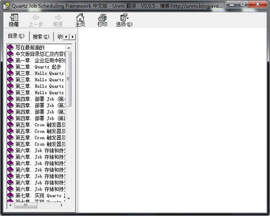Click the book icon beside 第二章 Quartz 起步

click(10, 67)
